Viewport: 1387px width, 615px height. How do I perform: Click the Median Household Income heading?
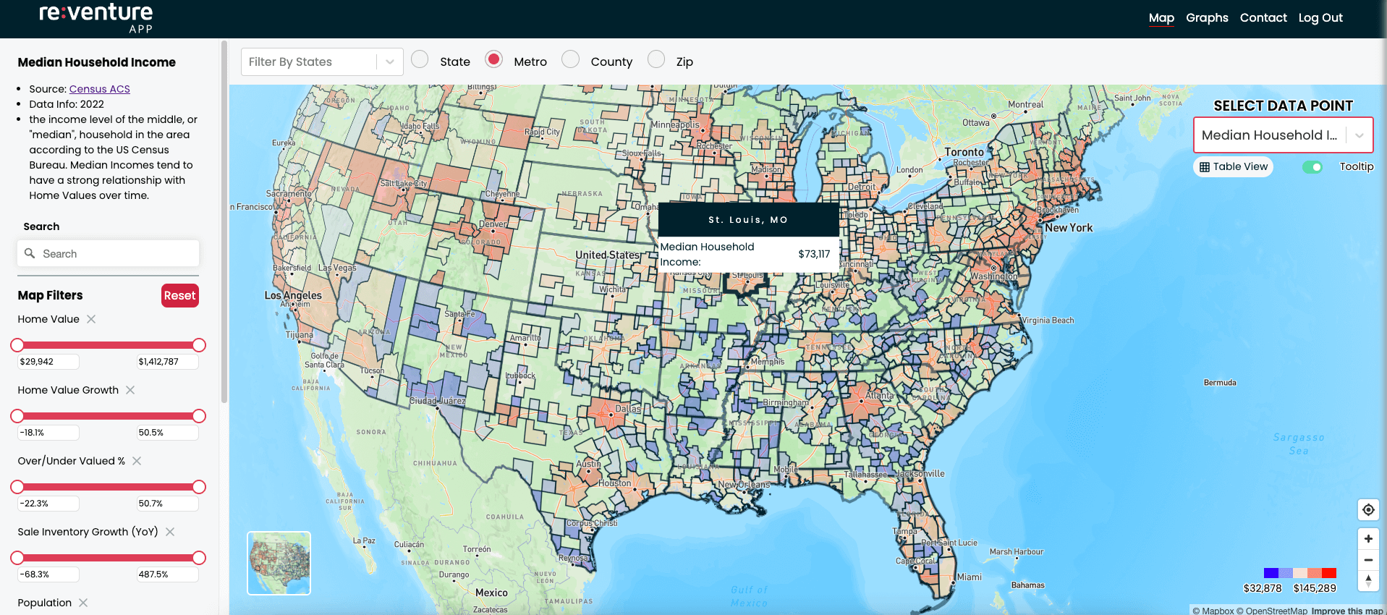96,62
